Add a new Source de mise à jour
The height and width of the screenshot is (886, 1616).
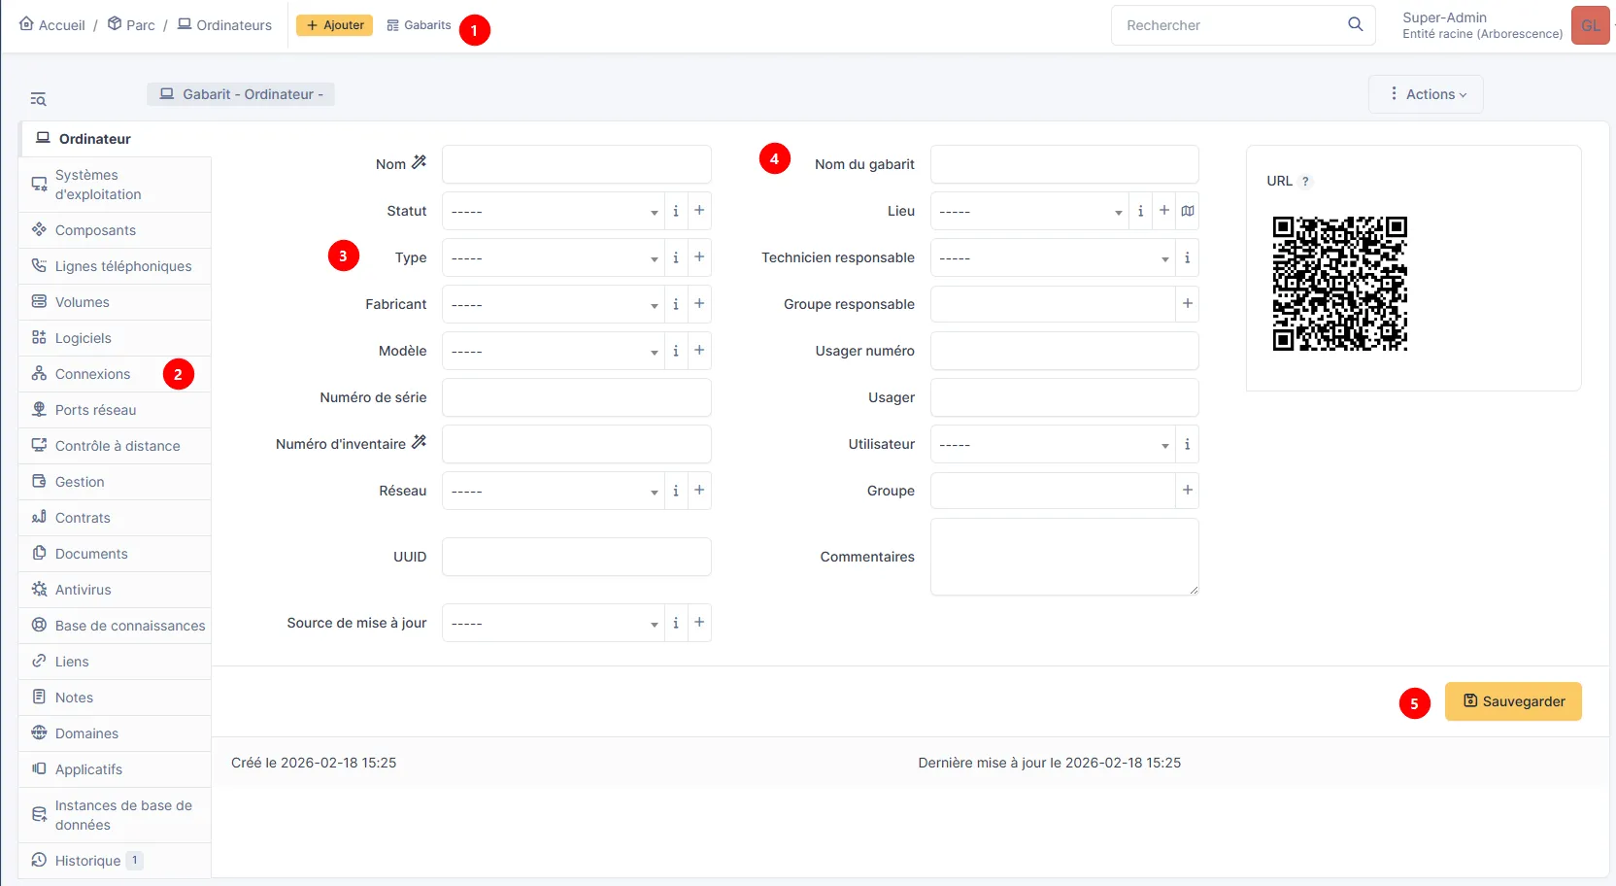pos(699,623)
